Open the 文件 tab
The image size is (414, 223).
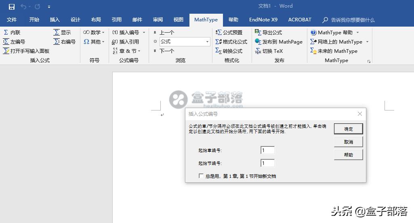point(12,20)
